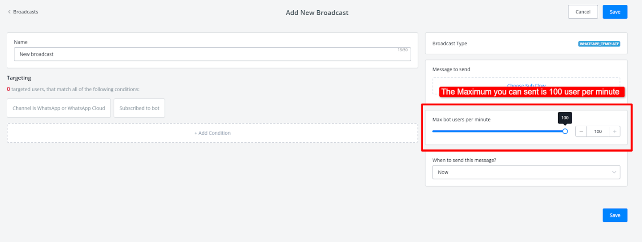Click the Broadcast Type row label
The height and width of the screenshot is (242, 642).
click(x=450, y=44)
